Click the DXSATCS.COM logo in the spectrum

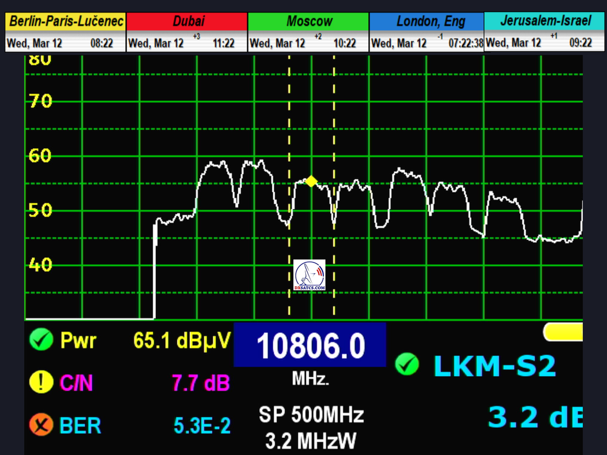[x=309, y=275]
